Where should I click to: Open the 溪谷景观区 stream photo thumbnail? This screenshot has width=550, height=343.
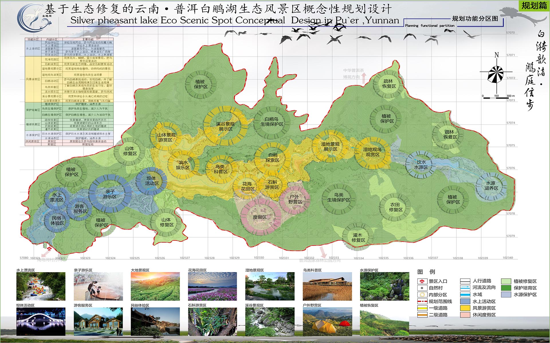(270, 322)
